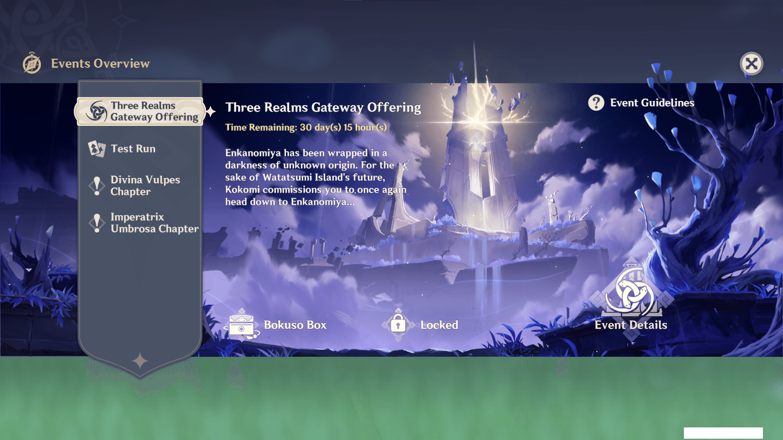This screenshot has width=783, height=440.
Task: Click the Three Realms triskelion tab icon
Action: click(x=96, y=111)
